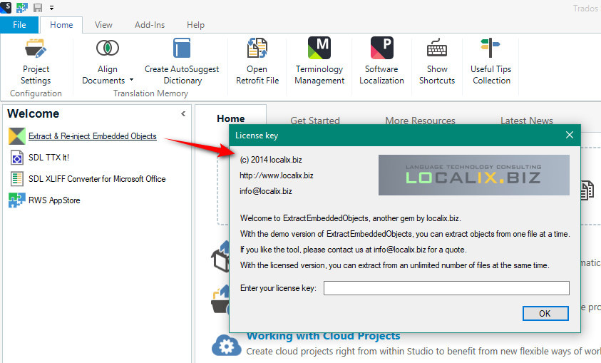Click the LOCALIX.BIZ logo banner

pos(474,175)
